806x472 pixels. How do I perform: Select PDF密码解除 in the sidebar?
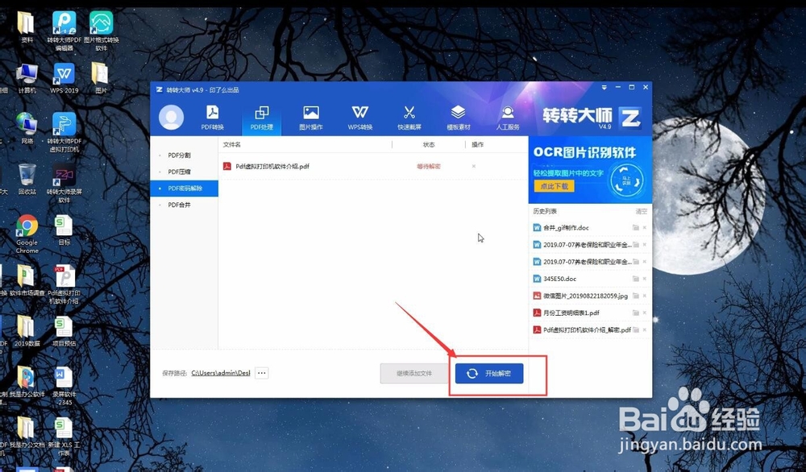[184, 188]
